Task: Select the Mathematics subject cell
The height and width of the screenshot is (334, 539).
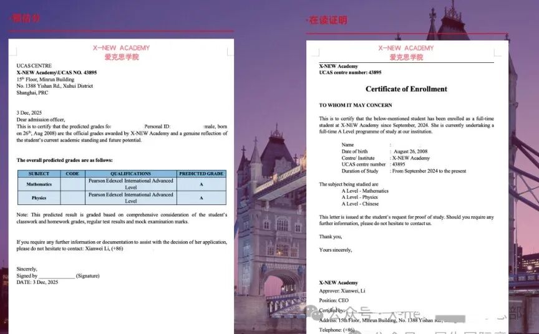Action: [x=39, y=184]
